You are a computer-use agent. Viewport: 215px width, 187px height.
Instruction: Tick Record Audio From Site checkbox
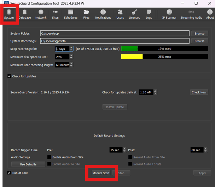(130, 157)
